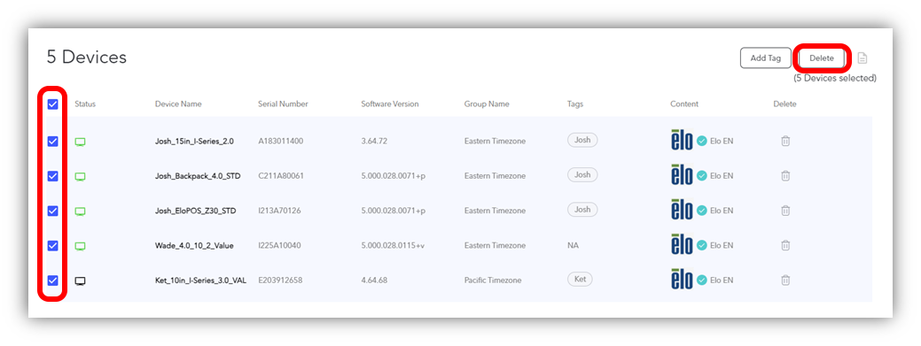Click trash icon for Ket_10in_I-Series_3.0_VAL row

point(785,281)
